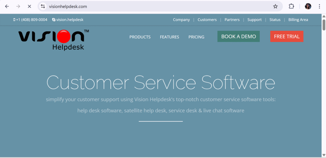Go back with the browser back arrow
This screenshot has height=158, width=326.
(x=7, y=6)
